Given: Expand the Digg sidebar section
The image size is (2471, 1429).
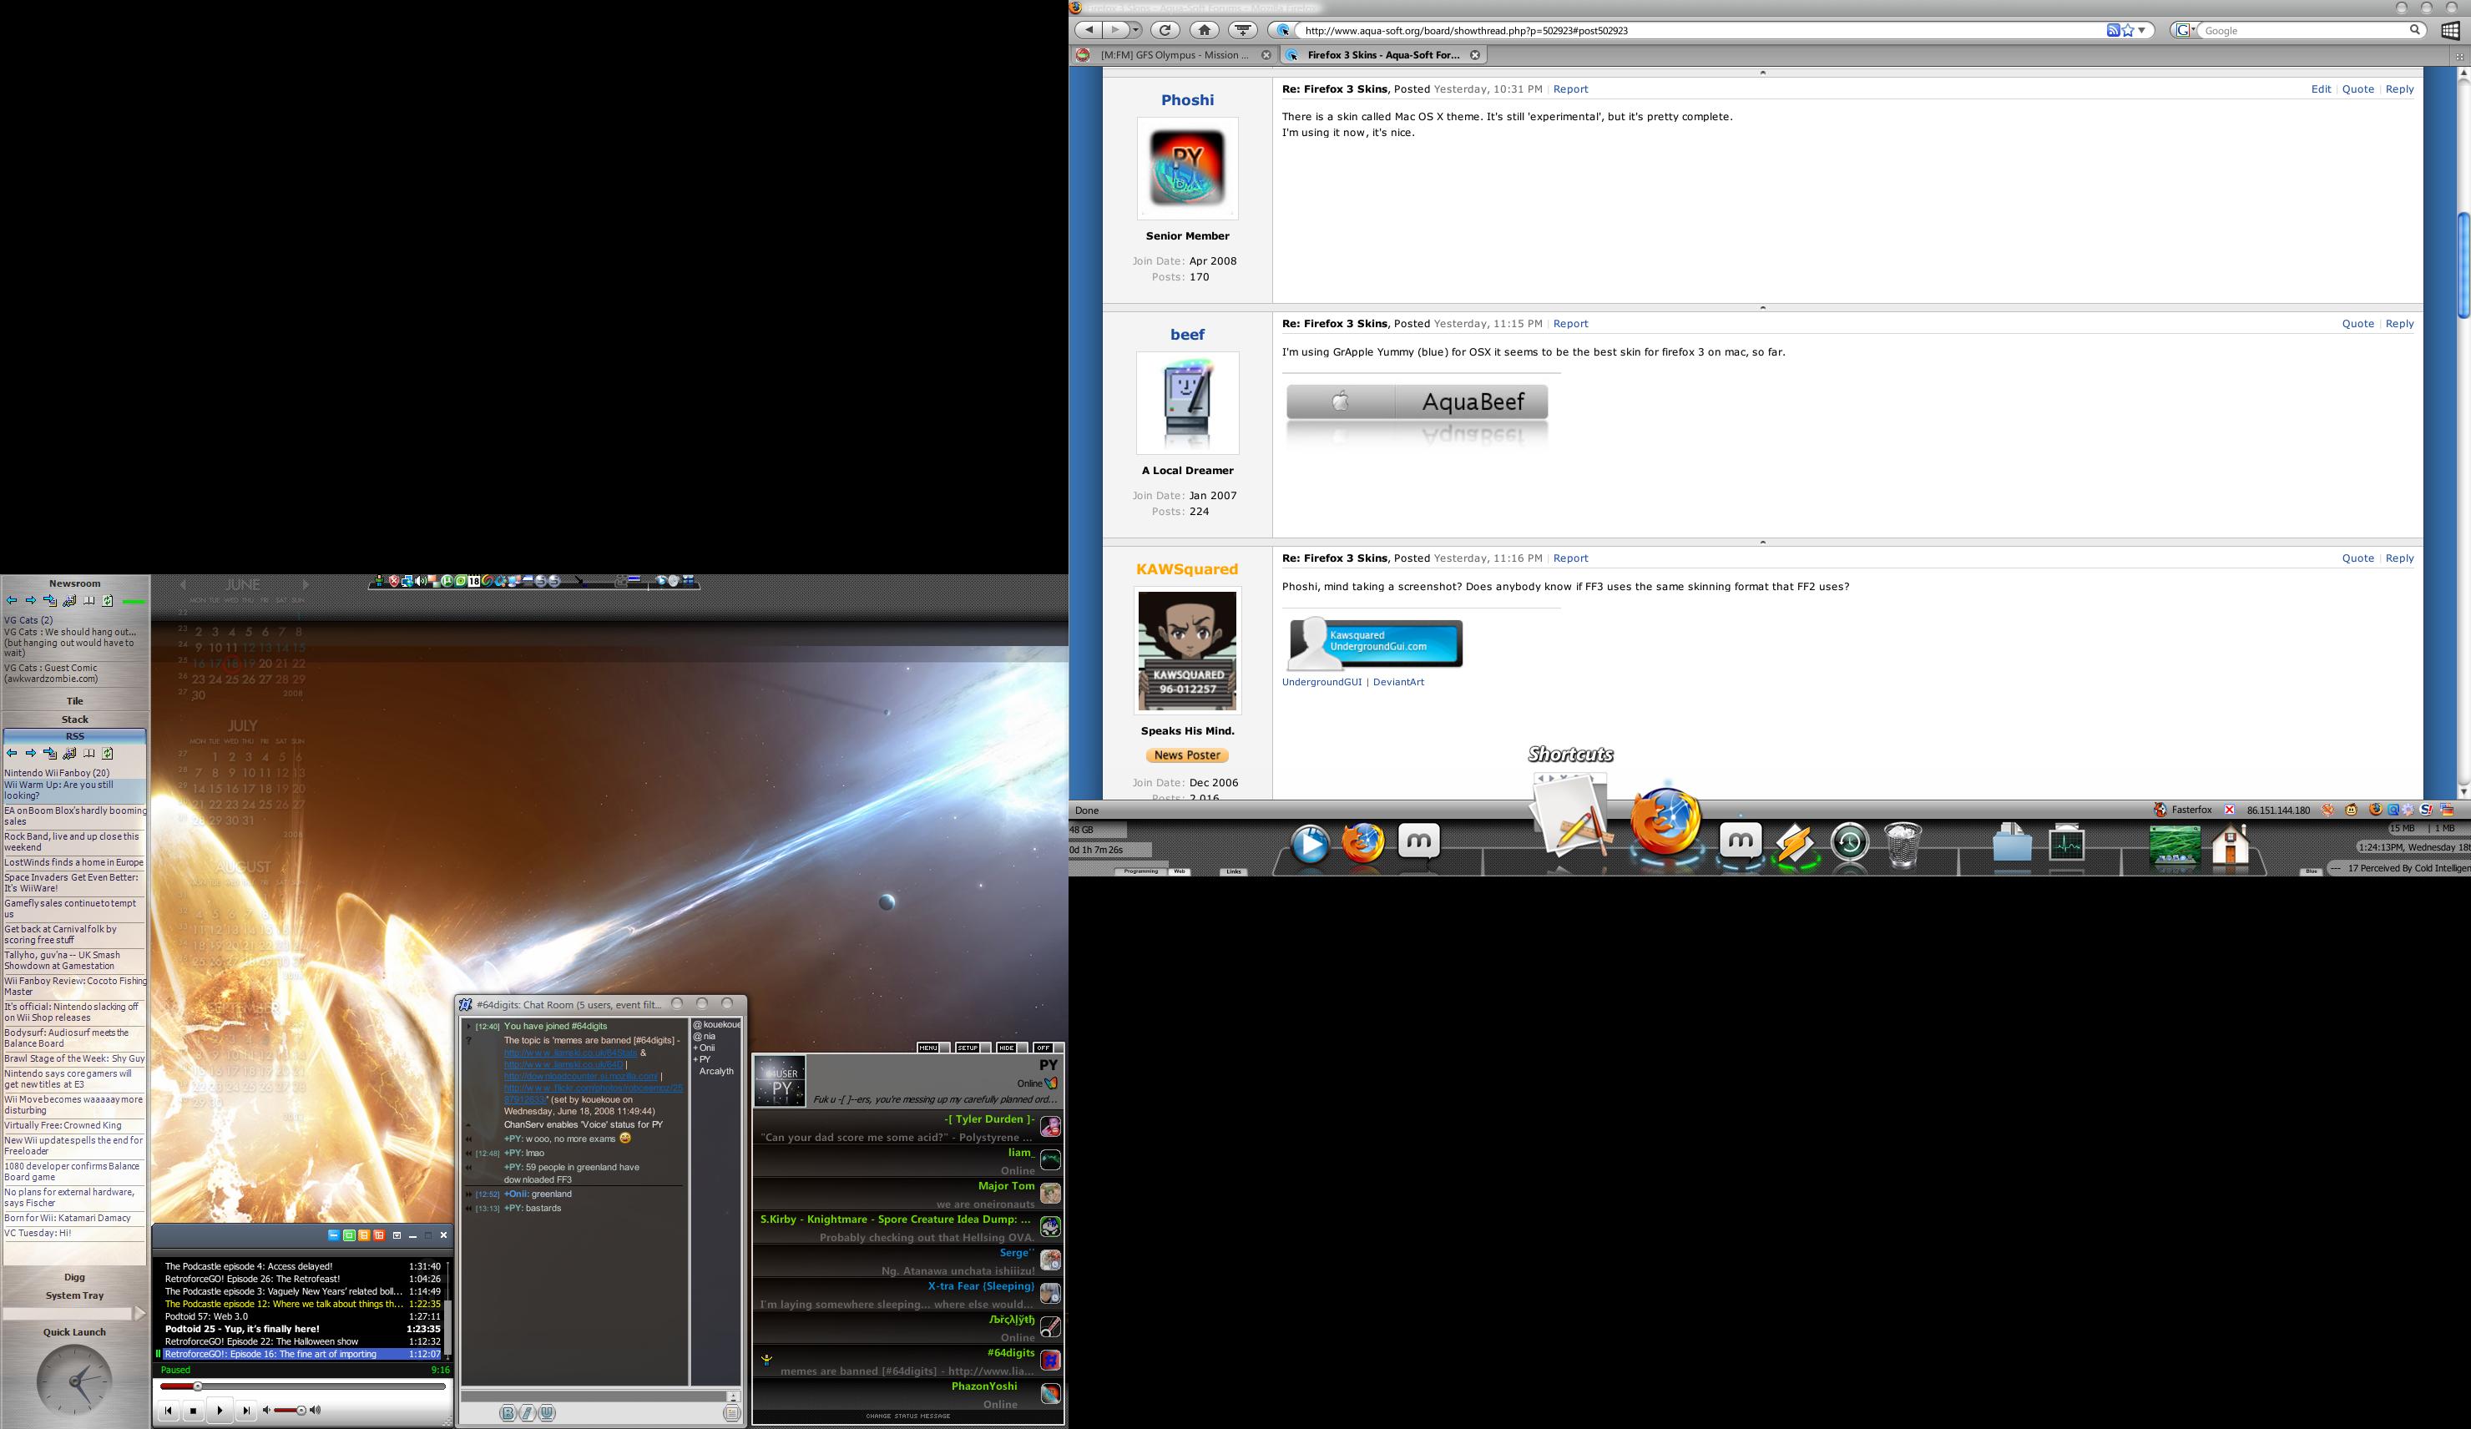Looking at the screenshot, I should point(74,1277).
